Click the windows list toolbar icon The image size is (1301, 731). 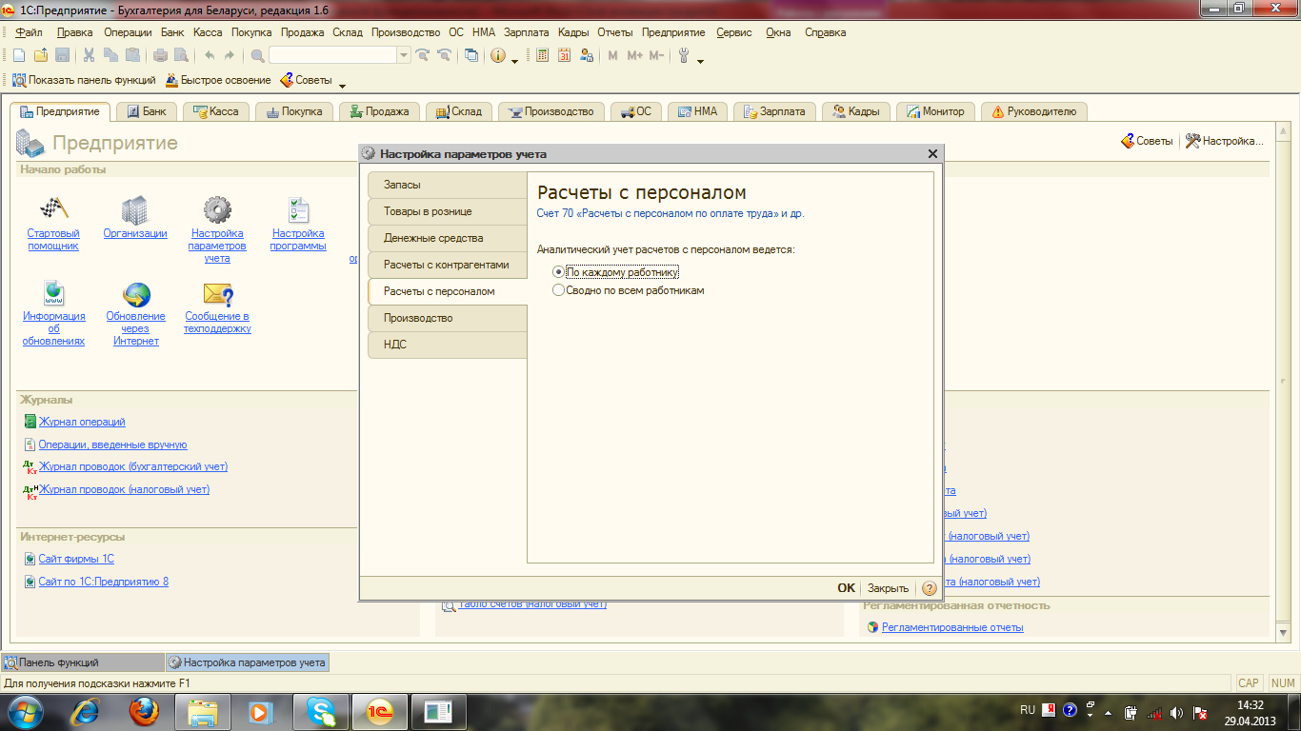click(471, 55)
